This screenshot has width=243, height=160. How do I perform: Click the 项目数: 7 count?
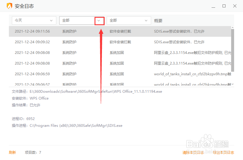33,152
